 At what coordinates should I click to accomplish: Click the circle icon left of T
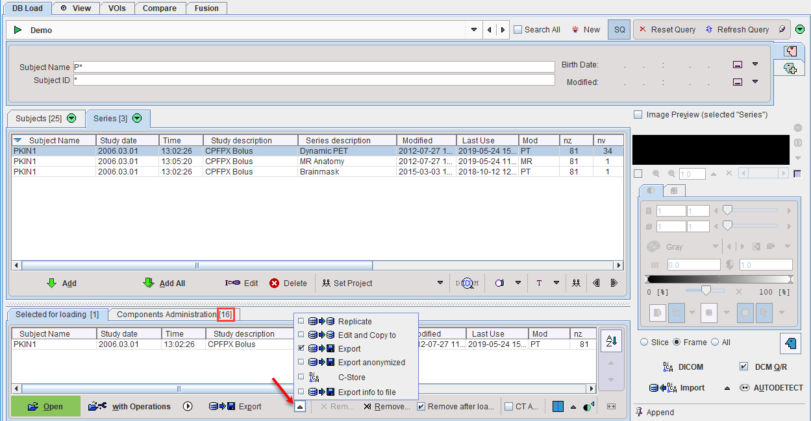pyautogui.click(x=500, y=283)
